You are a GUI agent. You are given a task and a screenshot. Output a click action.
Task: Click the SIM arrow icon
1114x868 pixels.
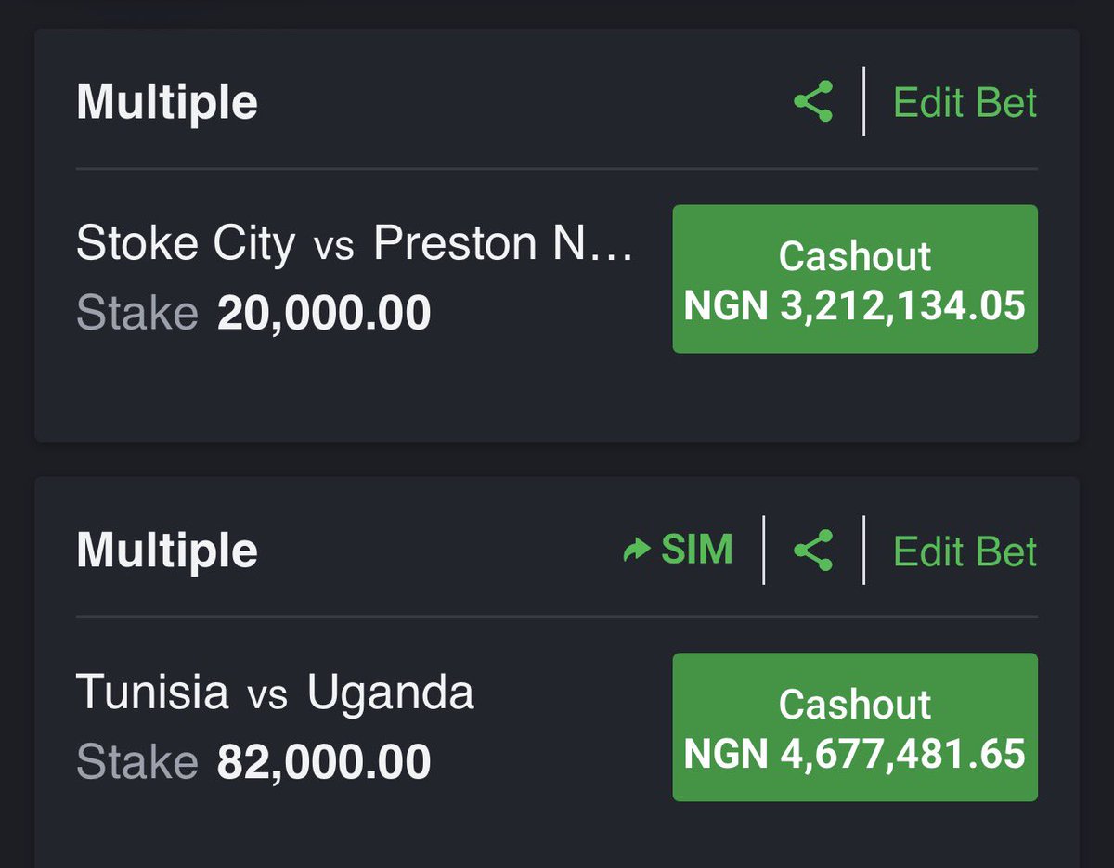(x=637, y=551)
